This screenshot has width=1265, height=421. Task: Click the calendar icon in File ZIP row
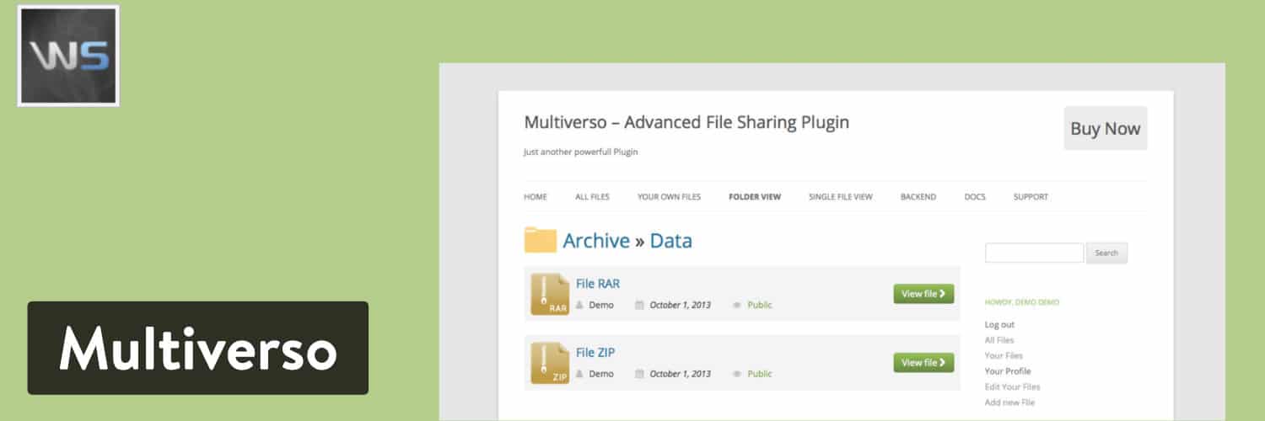[639, 374]
